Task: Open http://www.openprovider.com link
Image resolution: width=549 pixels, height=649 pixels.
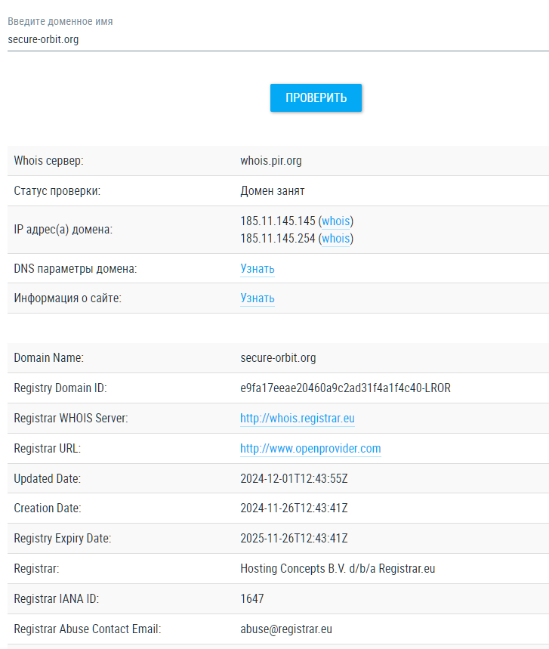Action: [x=310, y=448]
